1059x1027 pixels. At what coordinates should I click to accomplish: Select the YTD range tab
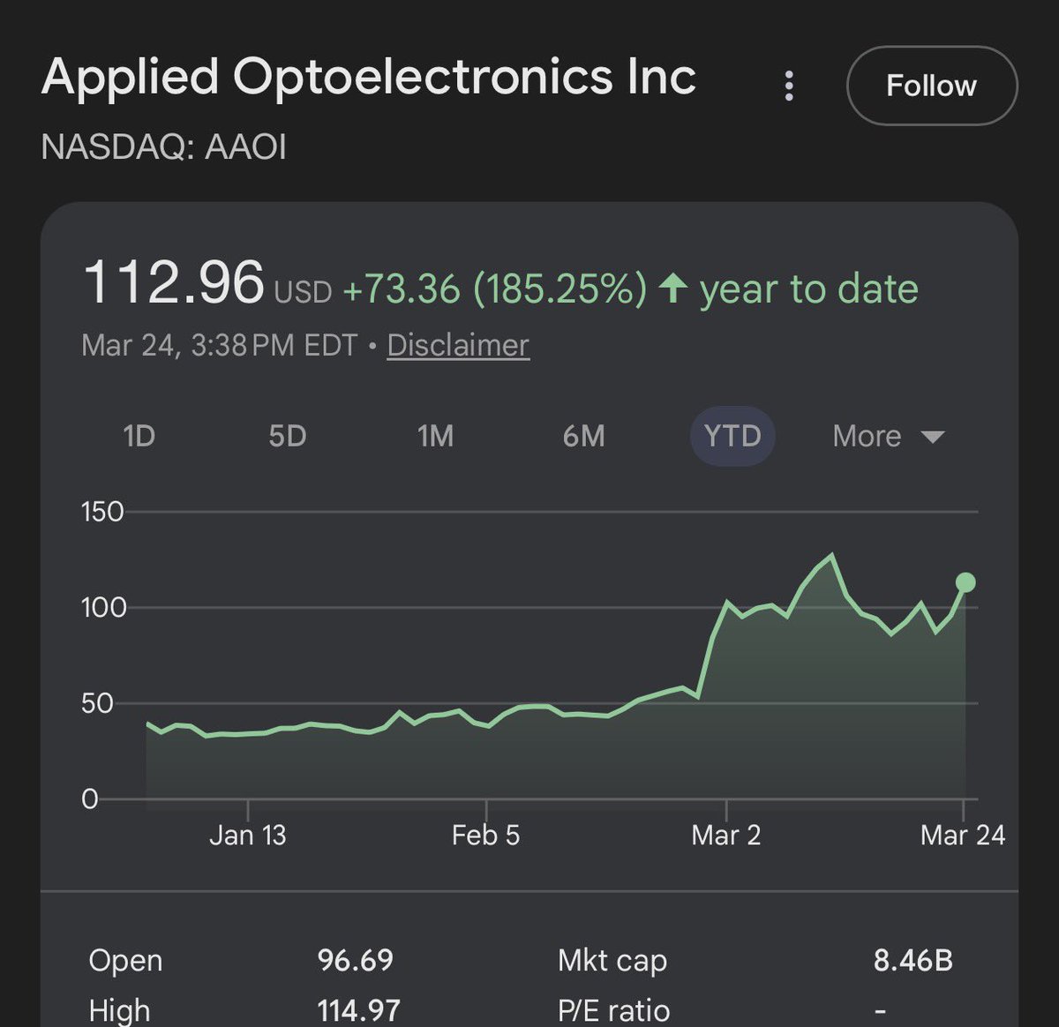click(732, 436)
